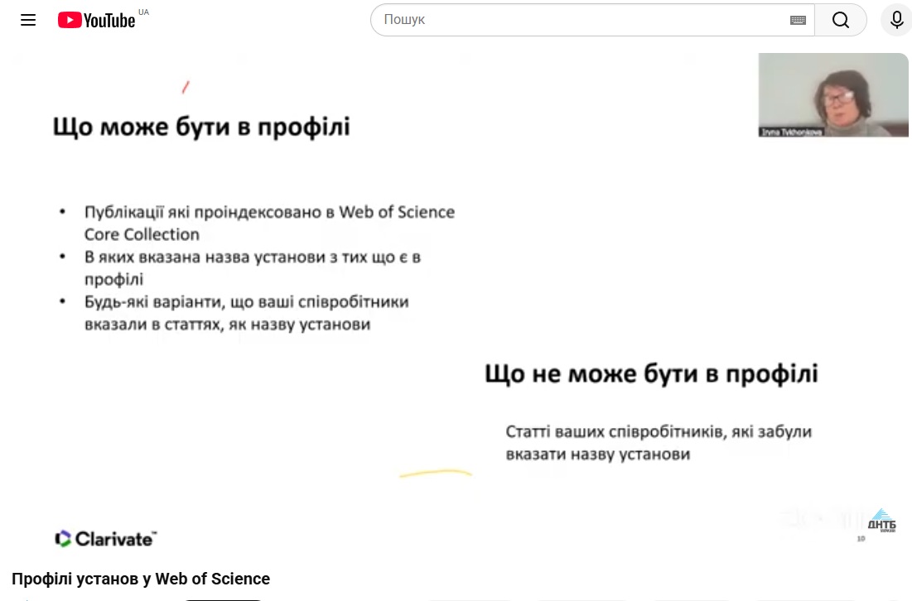The height and width of the screenshot is (601, 912).
Task: Click the video title Профілі установ у Web of Science
Action: pyautogui.click(x=141, y=579)
